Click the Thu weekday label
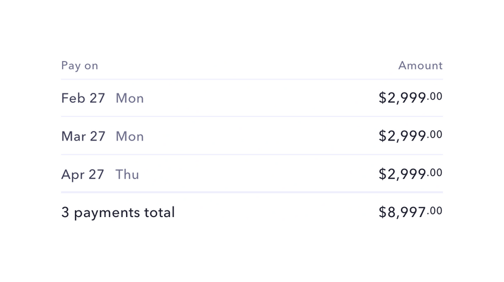Viewport: 504px width, 282px height. 127,174
